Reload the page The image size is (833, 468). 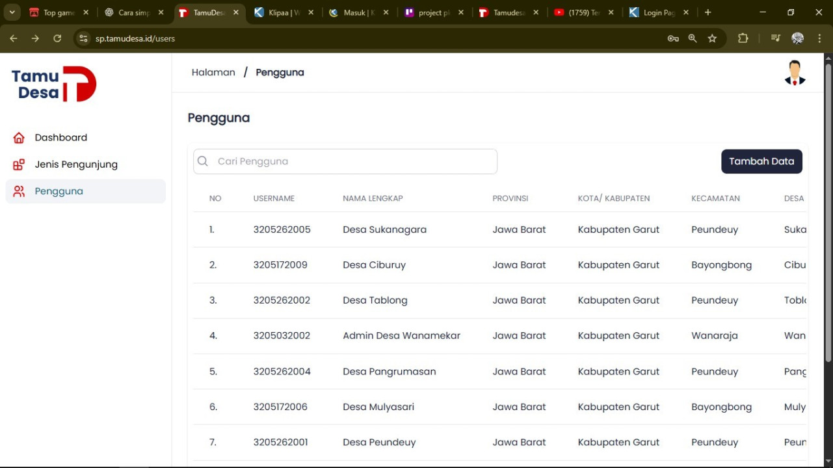[57, 38]
